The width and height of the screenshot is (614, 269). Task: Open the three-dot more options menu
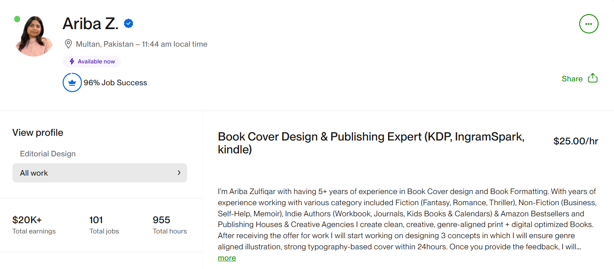point(588,24)
